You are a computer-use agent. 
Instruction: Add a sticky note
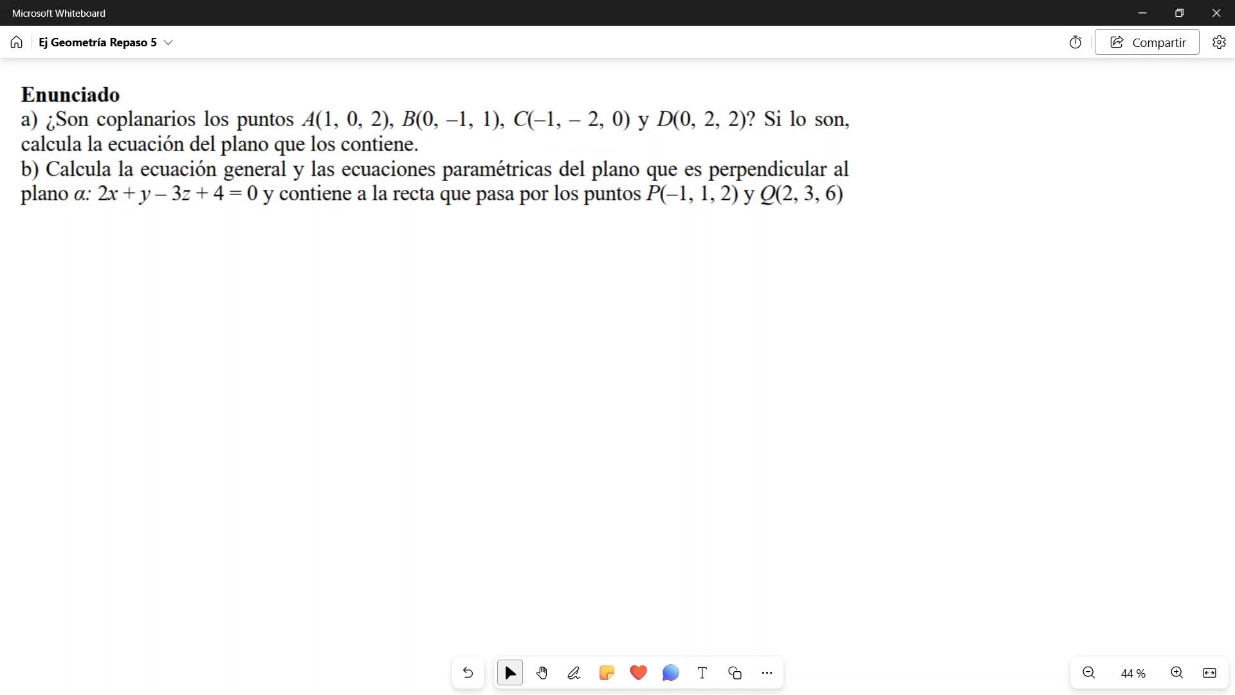607,673
